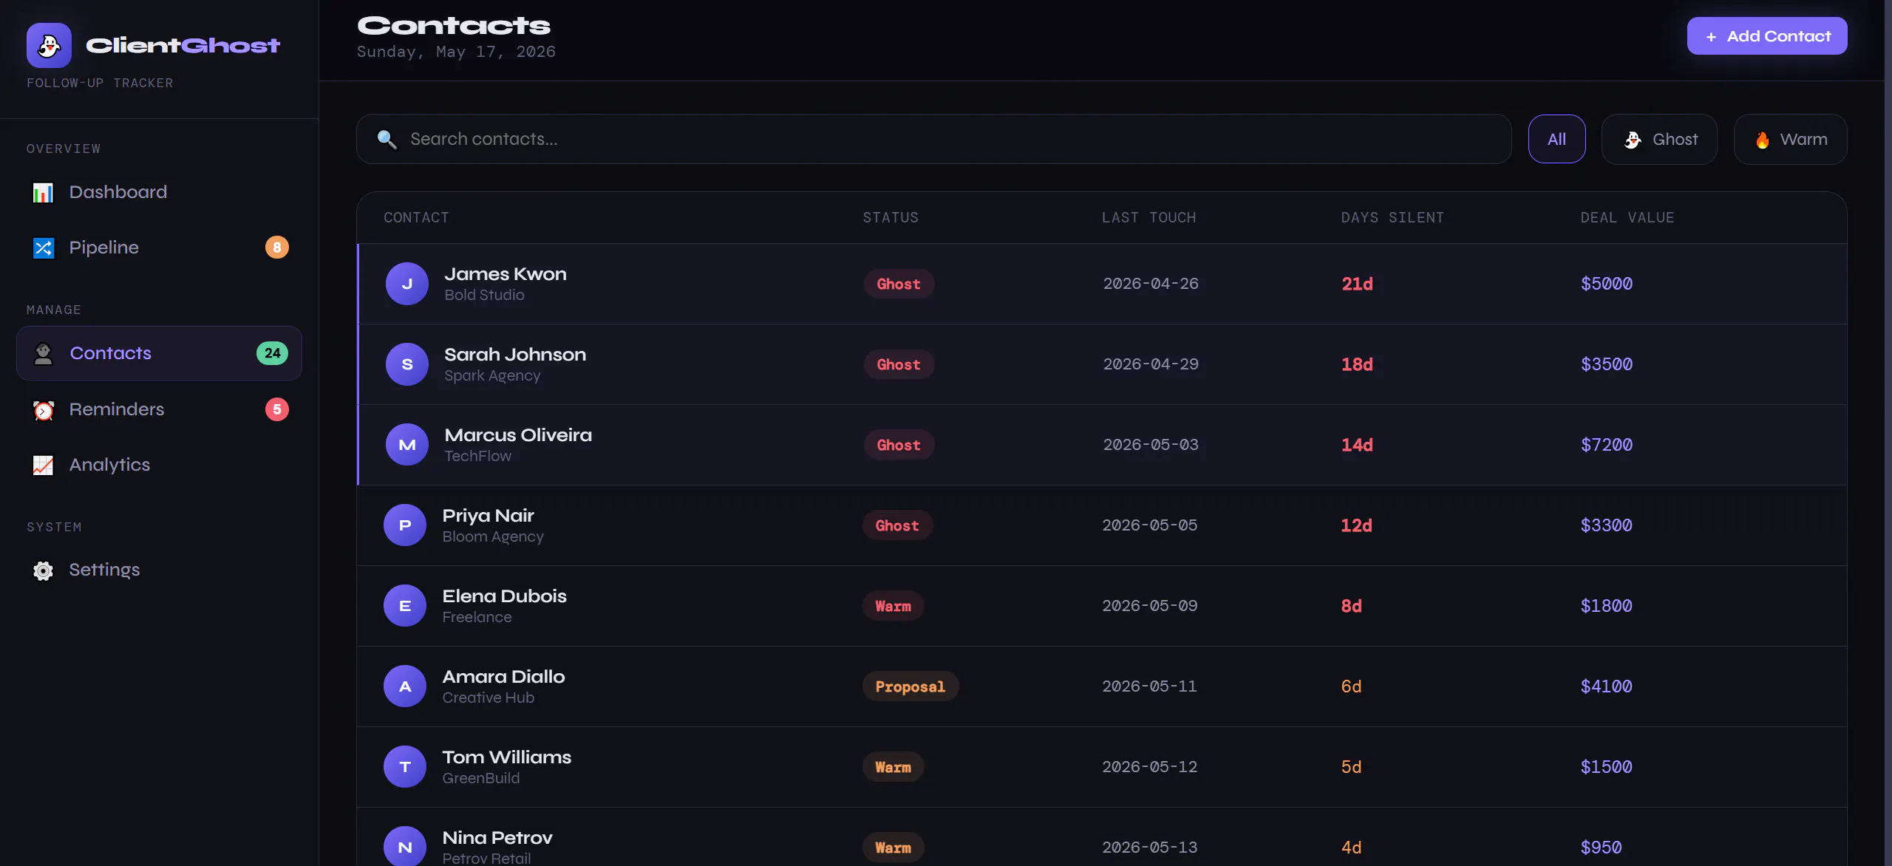
Task: Click the Contacts badge showing 24
Action: pos(272,353)
